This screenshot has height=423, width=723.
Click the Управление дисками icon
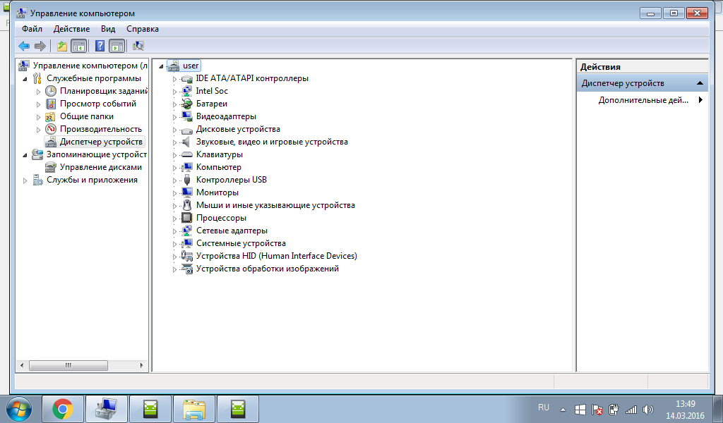[x=51, y=167]
